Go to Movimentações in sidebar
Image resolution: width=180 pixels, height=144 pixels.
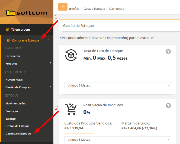tap(16, 103)
